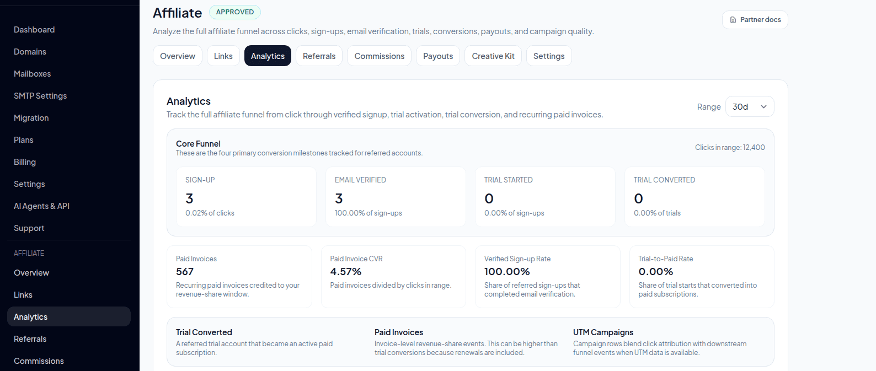Open Settings in the main sidebar

[x=29, y=184]
